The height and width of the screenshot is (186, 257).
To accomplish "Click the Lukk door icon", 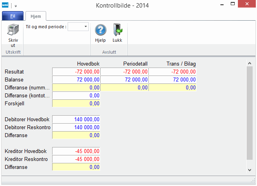I will [117, 31].
